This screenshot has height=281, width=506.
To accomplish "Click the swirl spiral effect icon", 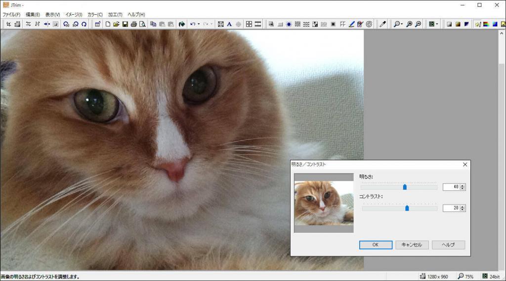I will pos(369,24).
